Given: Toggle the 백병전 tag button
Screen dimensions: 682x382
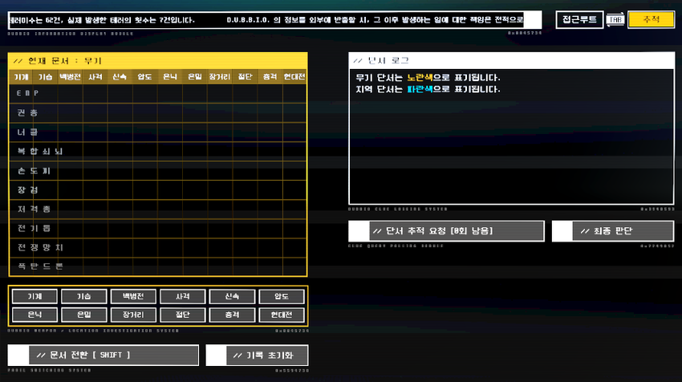Looking at the screenshot, I should 132,296.
